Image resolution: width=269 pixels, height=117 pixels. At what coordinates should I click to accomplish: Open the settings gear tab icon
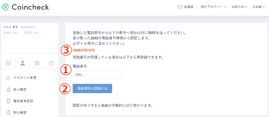(x=37, y=63)
